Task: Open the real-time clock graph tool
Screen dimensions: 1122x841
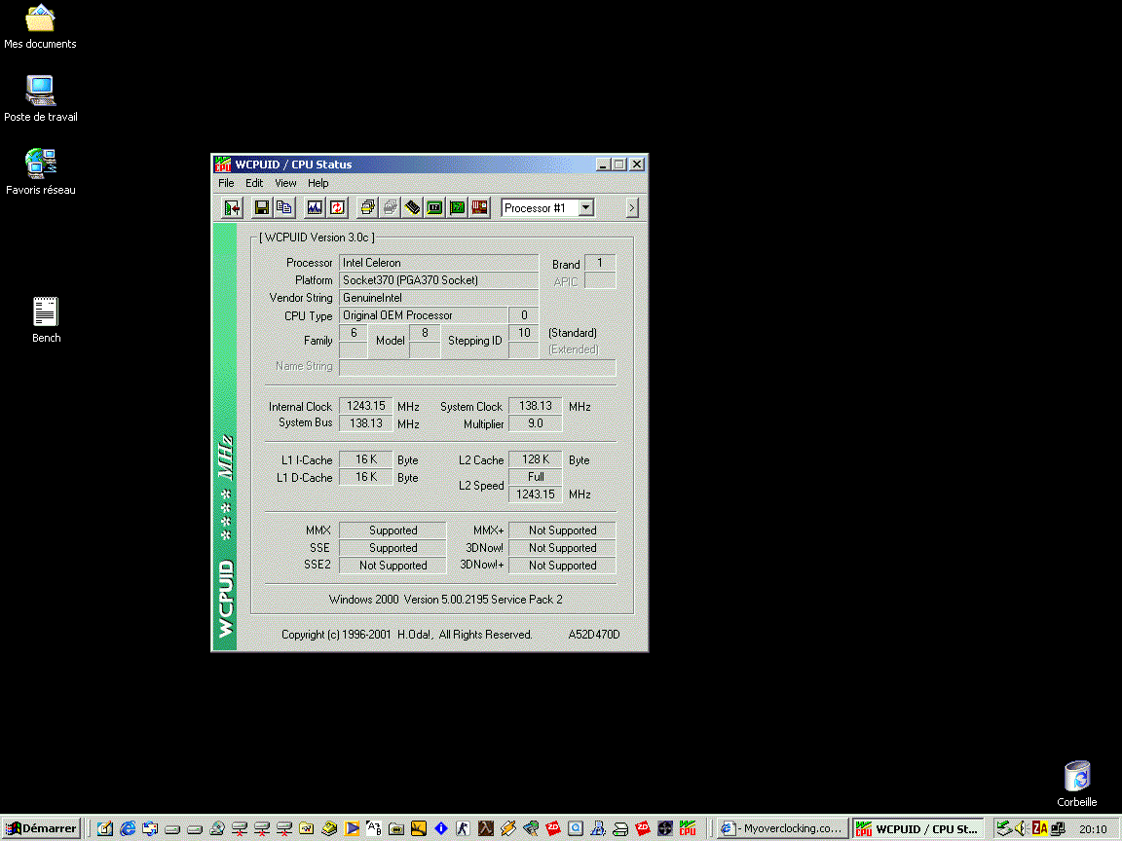Action: (x=315, y=208)
